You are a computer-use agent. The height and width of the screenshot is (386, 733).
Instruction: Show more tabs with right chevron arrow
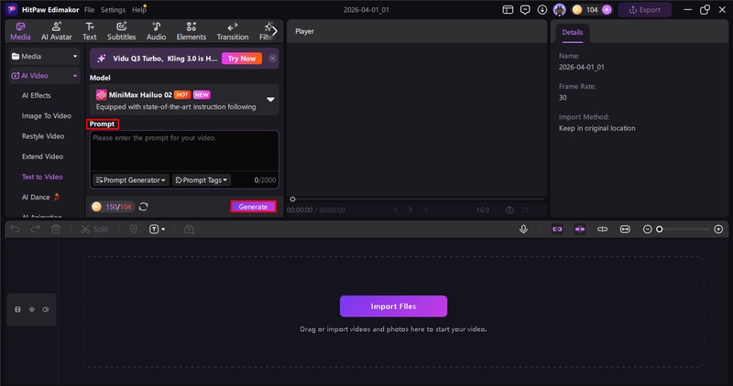pos(275,31)
